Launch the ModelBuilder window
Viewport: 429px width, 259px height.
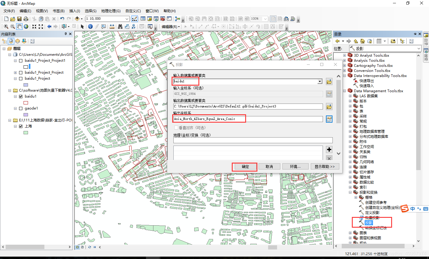(178, 18)
